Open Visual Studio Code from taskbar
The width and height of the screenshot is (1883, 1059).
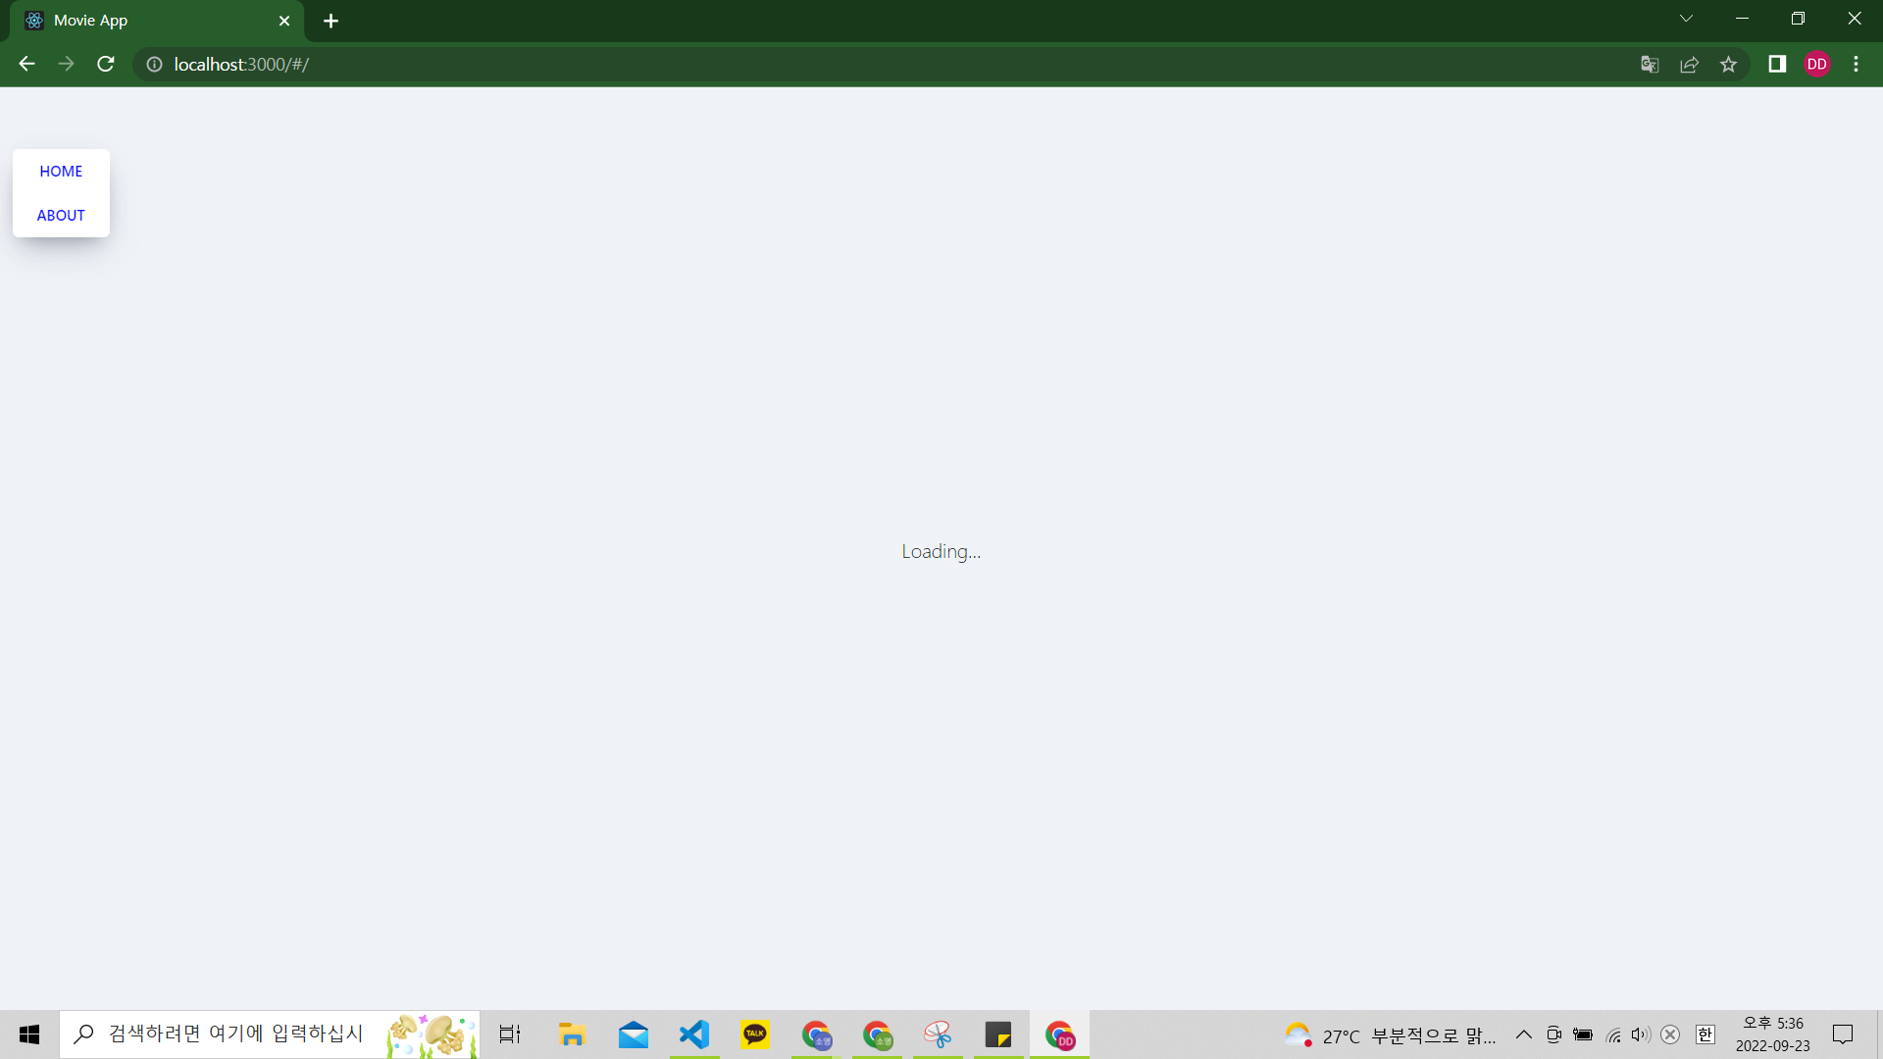[x=694, y=1034]
